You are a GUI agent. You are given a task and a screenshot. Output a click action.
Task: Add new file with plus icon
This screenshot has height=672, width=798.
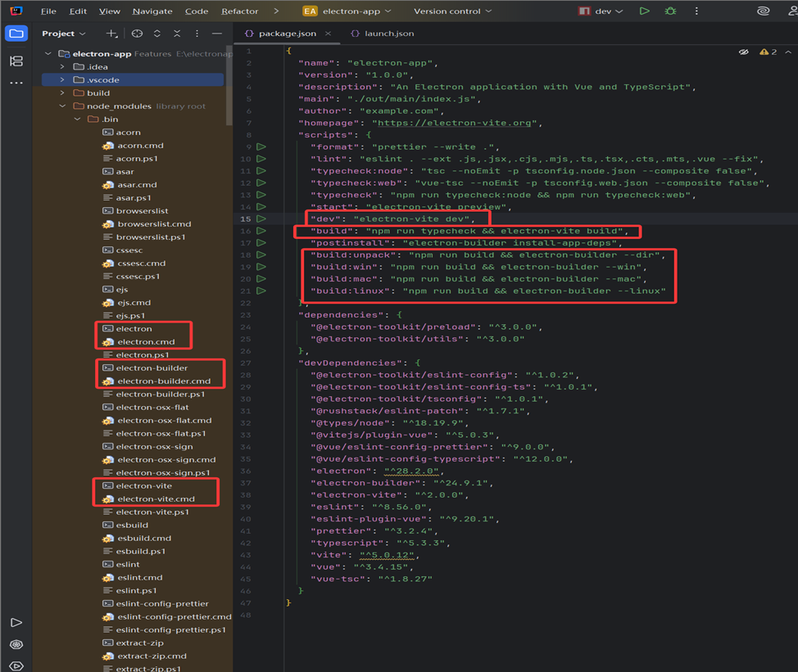[x=111, y=34]
